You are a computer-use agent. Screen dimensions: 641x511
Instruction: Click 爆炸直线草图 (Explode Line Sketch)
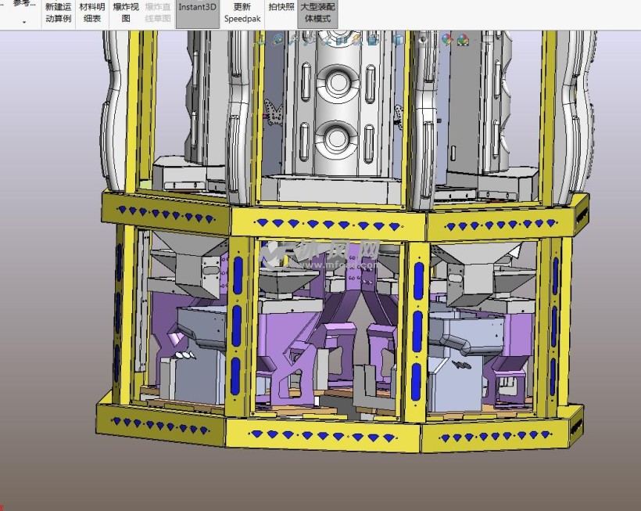pos(159,13)
